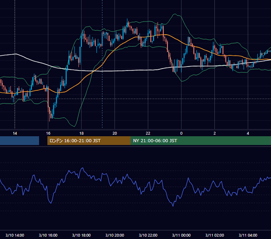Screen dimensions: 271x239
Task: Click the 3/10 20:00 time label
Action: point(115,235)
